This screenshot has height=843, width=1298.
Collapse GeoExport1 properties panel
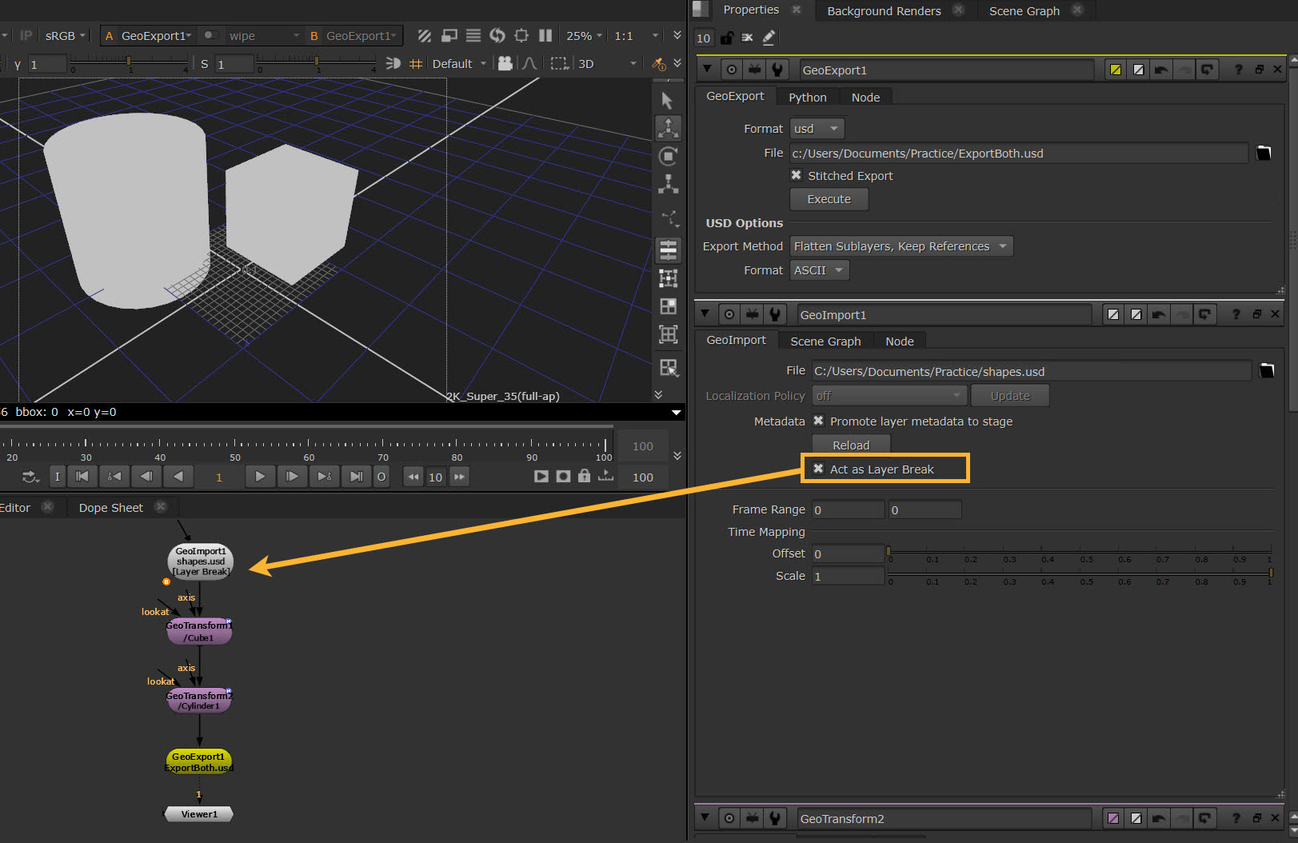tap(707, 70)
